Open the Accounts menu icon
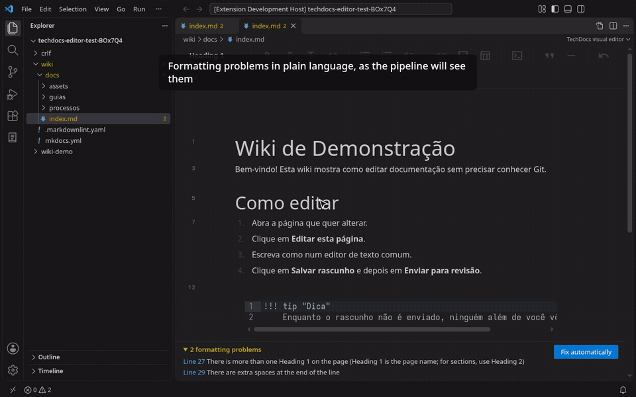The width and height of the screenshot is (636, 397). coord(13,349)
